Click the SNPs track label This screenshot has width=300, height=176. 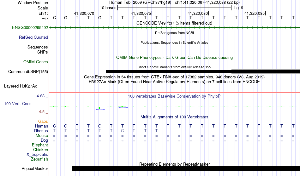(x=43, y=52)
